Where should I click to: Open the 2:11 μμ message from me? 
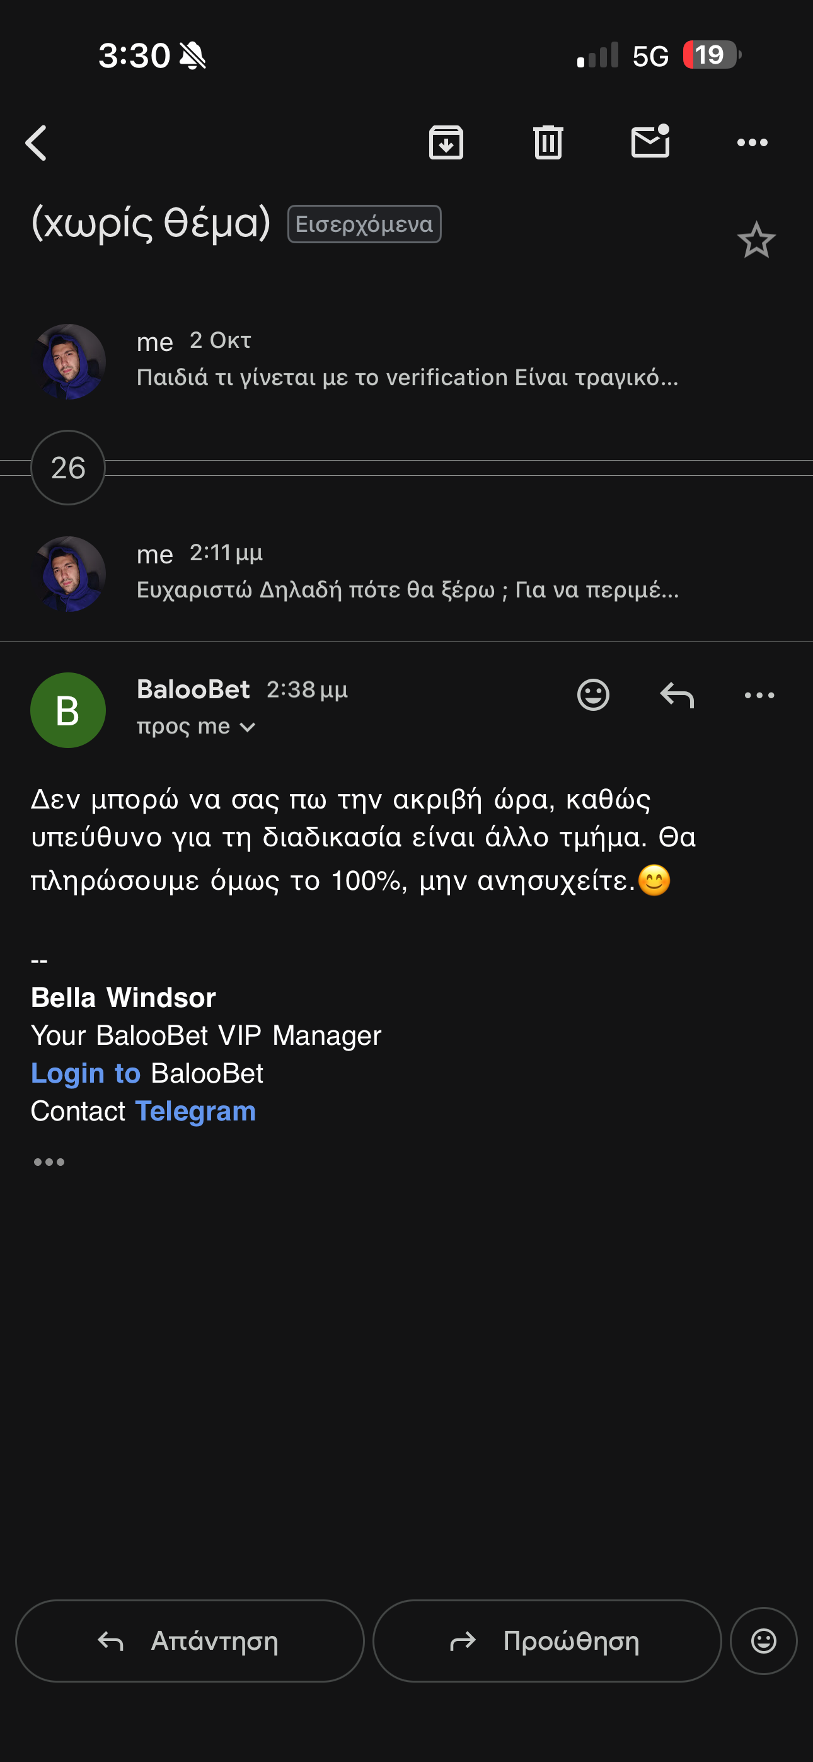[407, 573]
